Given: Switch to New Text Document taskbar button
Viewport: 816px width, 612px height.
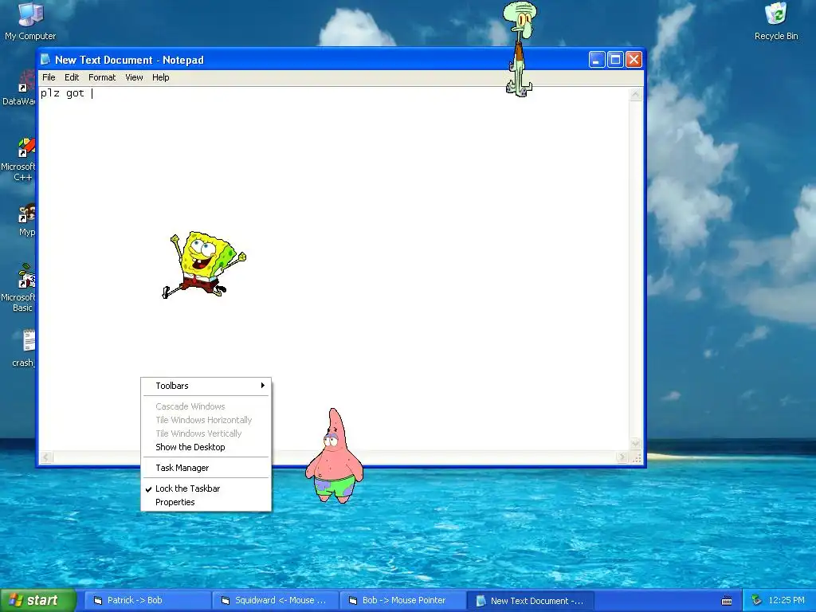Looking at the screenshot, I should (x=530, y=601).
